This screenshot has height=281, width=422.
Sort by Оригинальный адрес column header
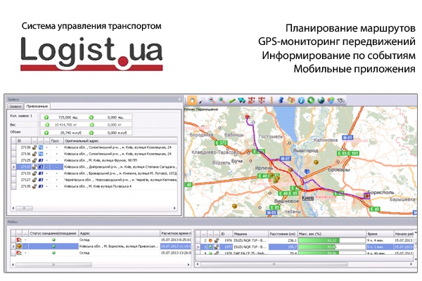click(x=120, y=140)
